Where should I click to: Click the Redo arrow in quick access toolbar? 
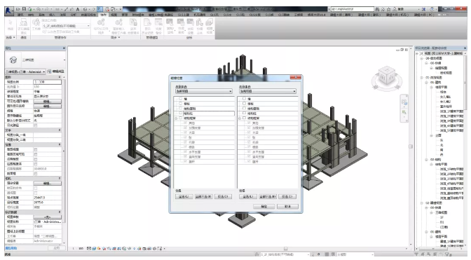point(47,9)
